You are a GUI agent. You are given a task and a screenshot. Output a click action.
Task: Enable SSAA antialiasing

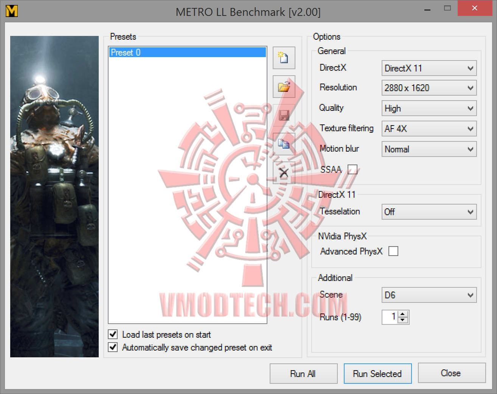(353, 169)
